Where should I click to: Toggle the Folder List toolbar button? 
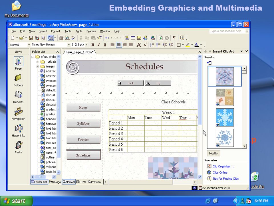coord(51,38)
